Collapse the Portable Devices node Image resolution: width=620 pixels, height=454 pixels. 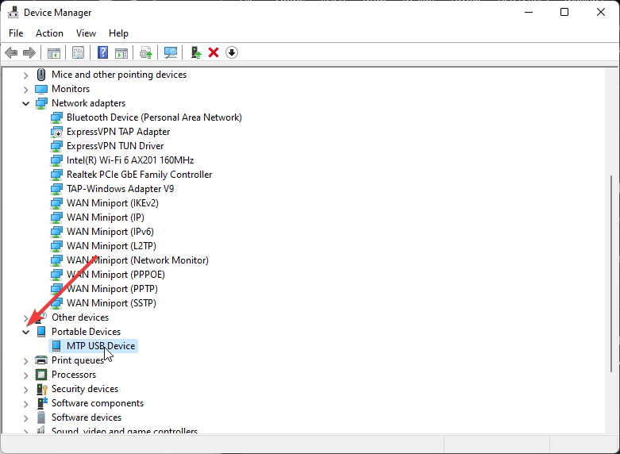[x=25, y=333]
